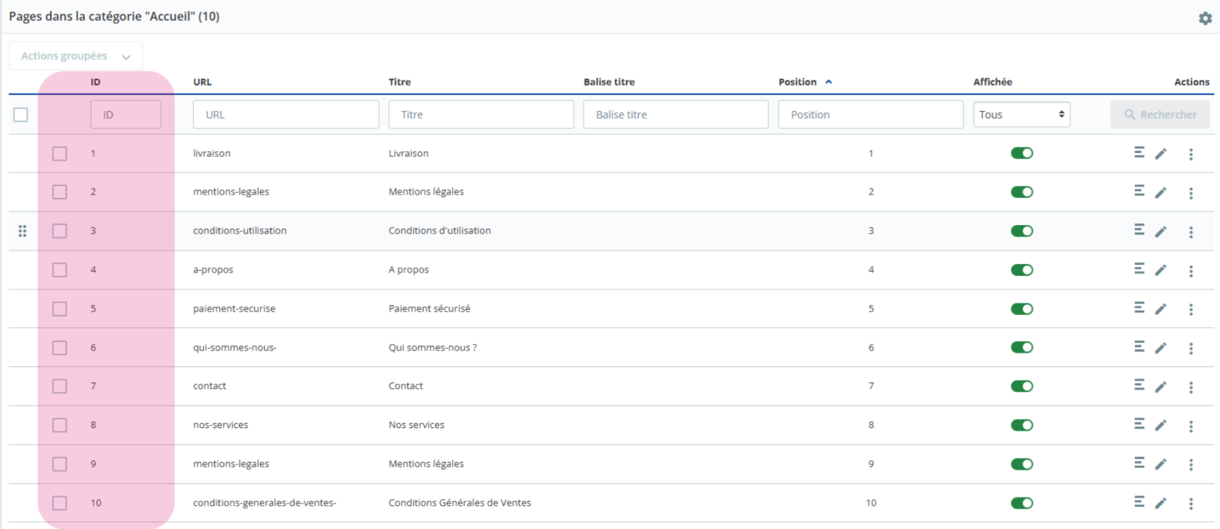The image size is (1220, 529).
Task: Click the edit pencil for the livraison row
Action: 1160,154
